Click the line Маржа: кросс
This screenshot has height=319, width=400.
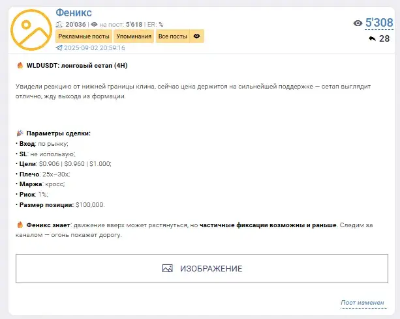pos(40,184)
